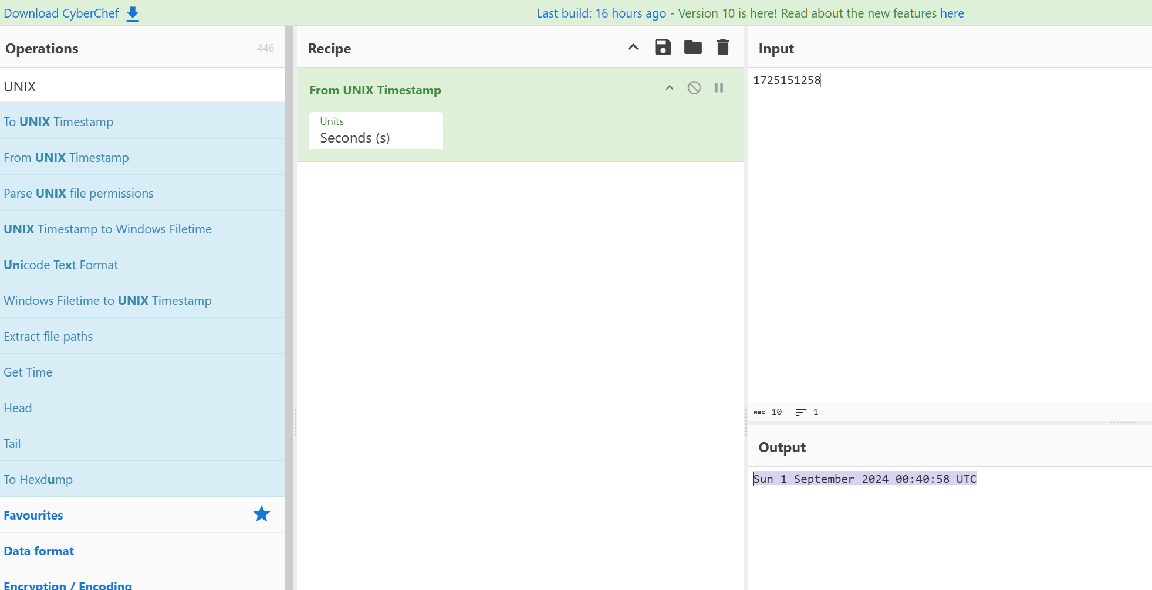
Task: Click the input character count icon
Action: (759, 412)
